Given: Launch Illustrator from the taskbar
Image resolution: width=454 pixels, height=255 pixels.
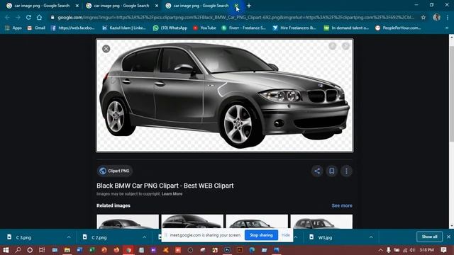Looking at the screenshot, I should (240, 250).
